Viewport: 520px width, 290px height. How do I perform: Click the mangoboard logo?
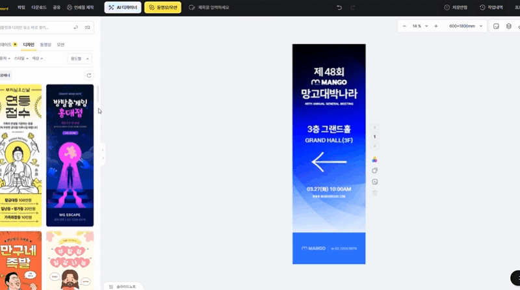click(x=4, y=8)
